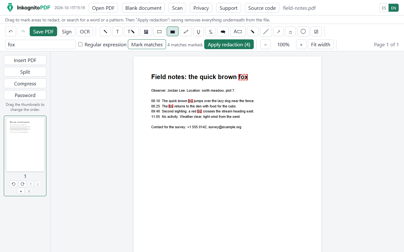This screenshot has height=252, width=404.
Task: Select the marker tool left of the line tool
Action: pos(253,31)
